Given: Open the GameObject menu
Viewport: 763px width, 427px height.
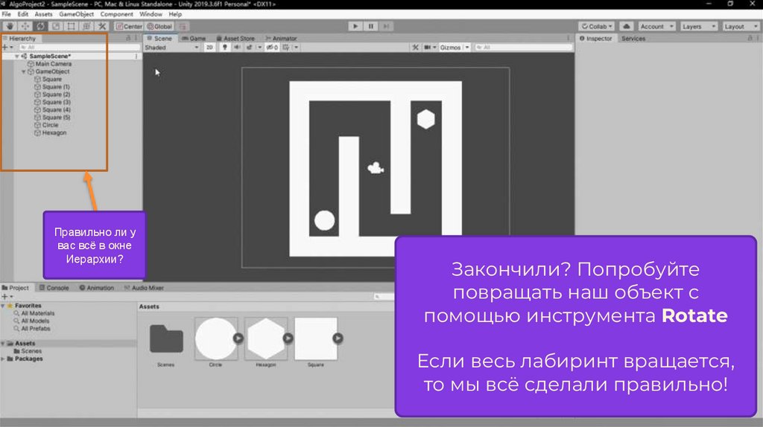Looking at the screenshot, I should point(77,14).
